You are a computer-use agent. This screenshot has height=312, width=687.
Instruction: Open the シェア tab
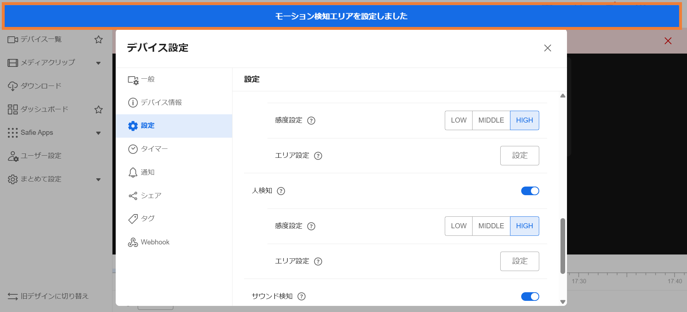tap(174, 196)
